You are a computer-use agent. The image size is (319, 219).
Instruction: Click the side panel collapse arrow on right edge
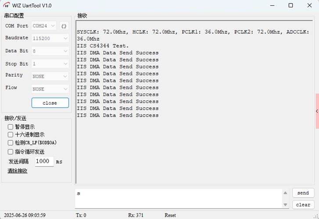coord(317,111)
